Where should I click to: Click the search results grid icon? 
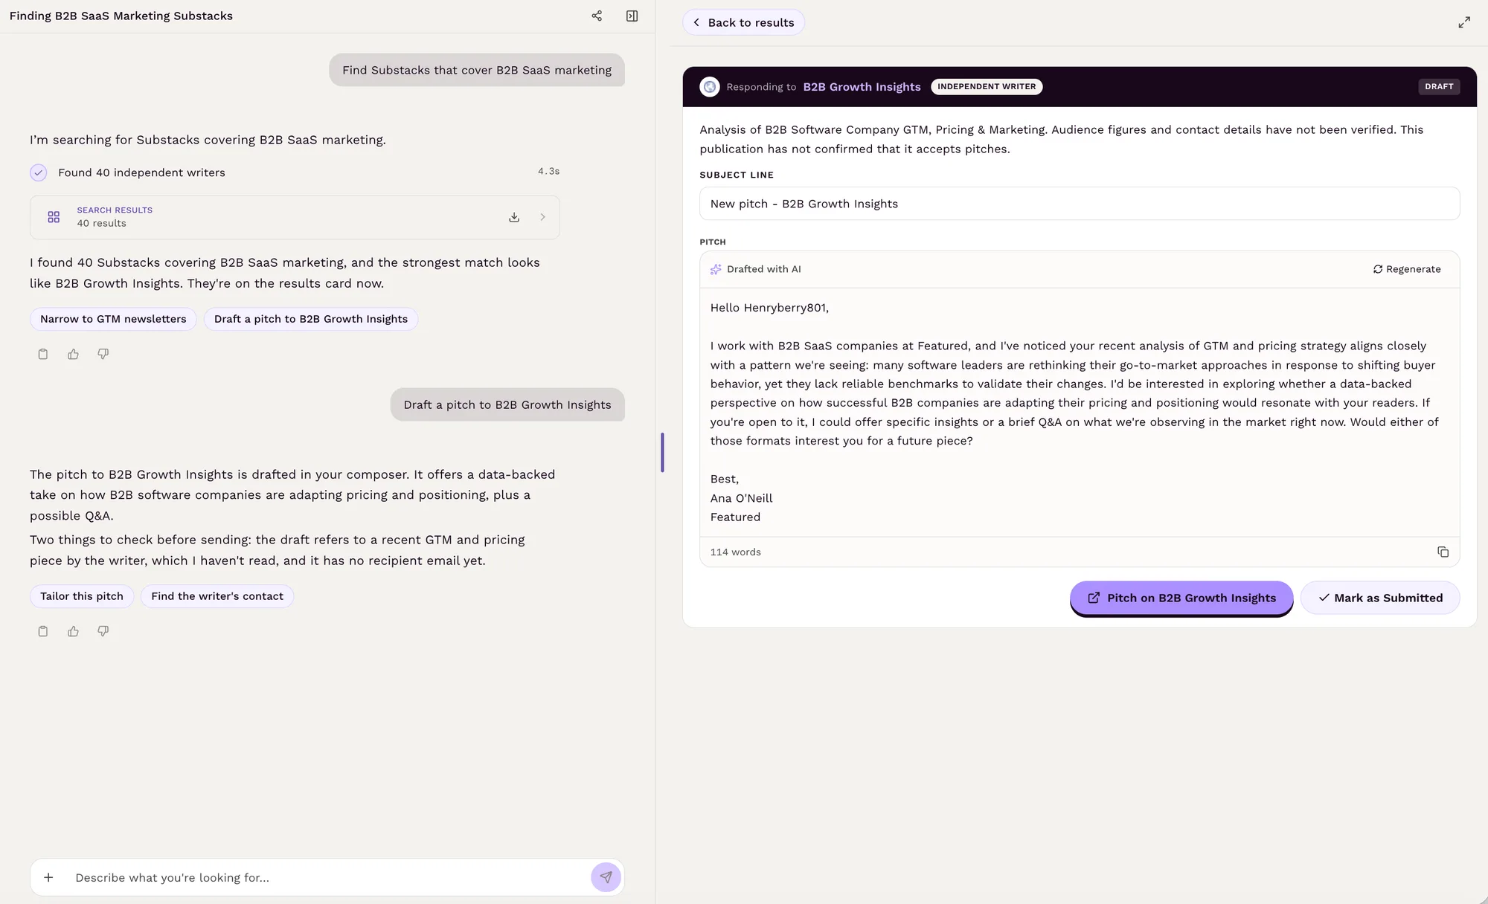54,217
